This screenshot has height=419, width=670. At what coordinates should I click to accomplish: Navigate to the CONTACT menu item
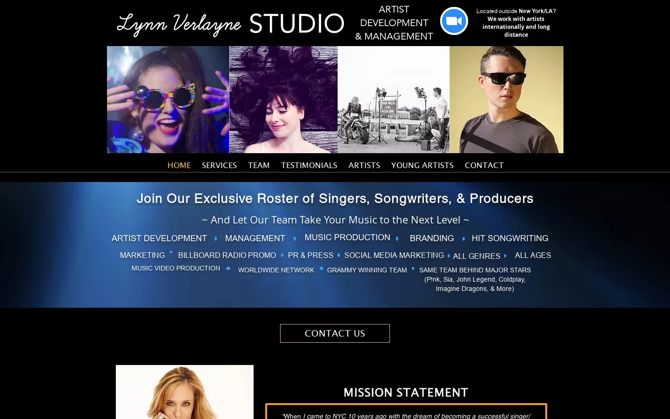pos(484,165)
